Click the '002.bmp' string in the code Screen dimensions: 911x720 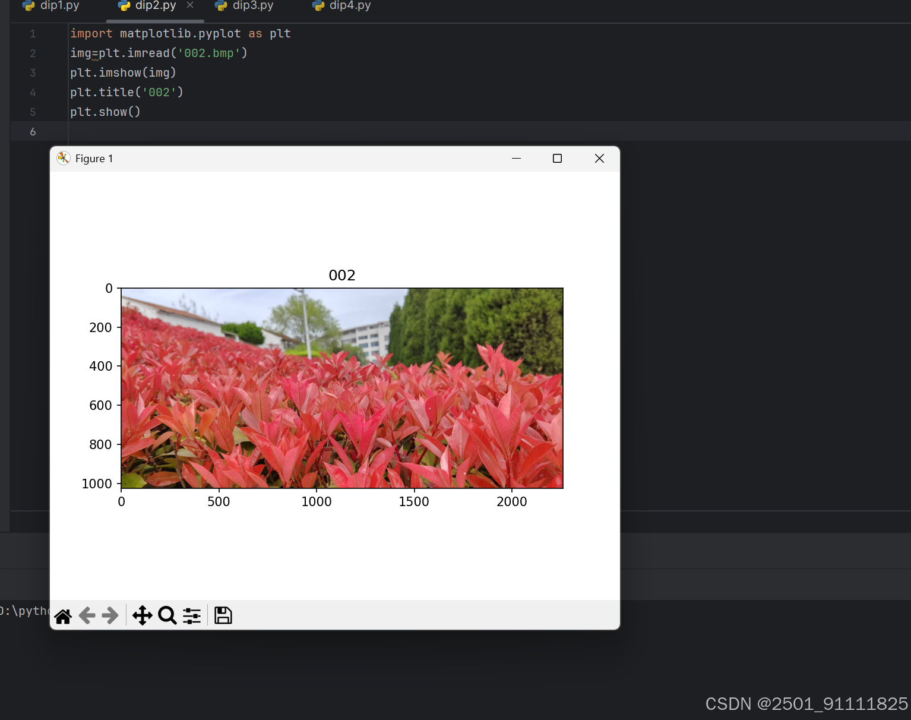(211, 53)
